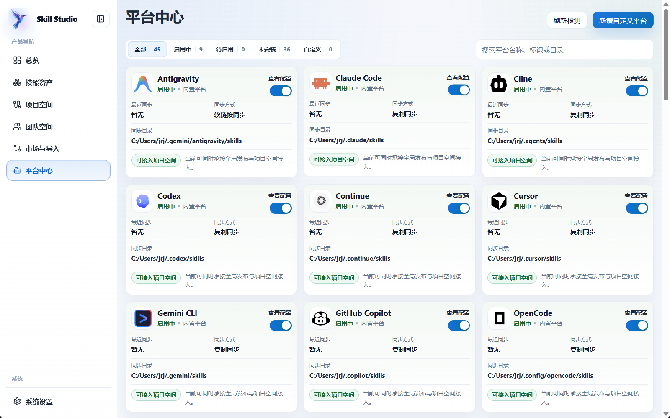The width and height of the screenshot is (670, 418).
Task: View configuration of the Codex platform
Action: click(x=280, y=196)
